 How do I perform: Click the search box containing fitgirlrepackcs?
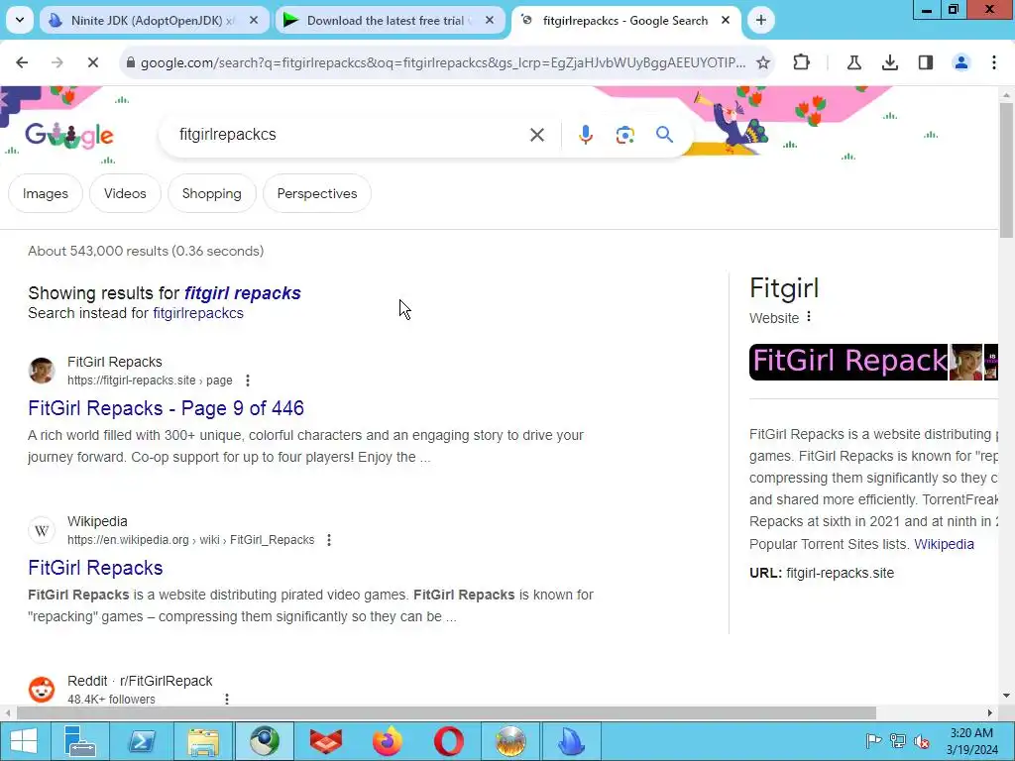[350, 135]
